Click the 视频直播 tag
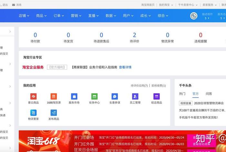This screenshot has width=226, height=152. 186,103
